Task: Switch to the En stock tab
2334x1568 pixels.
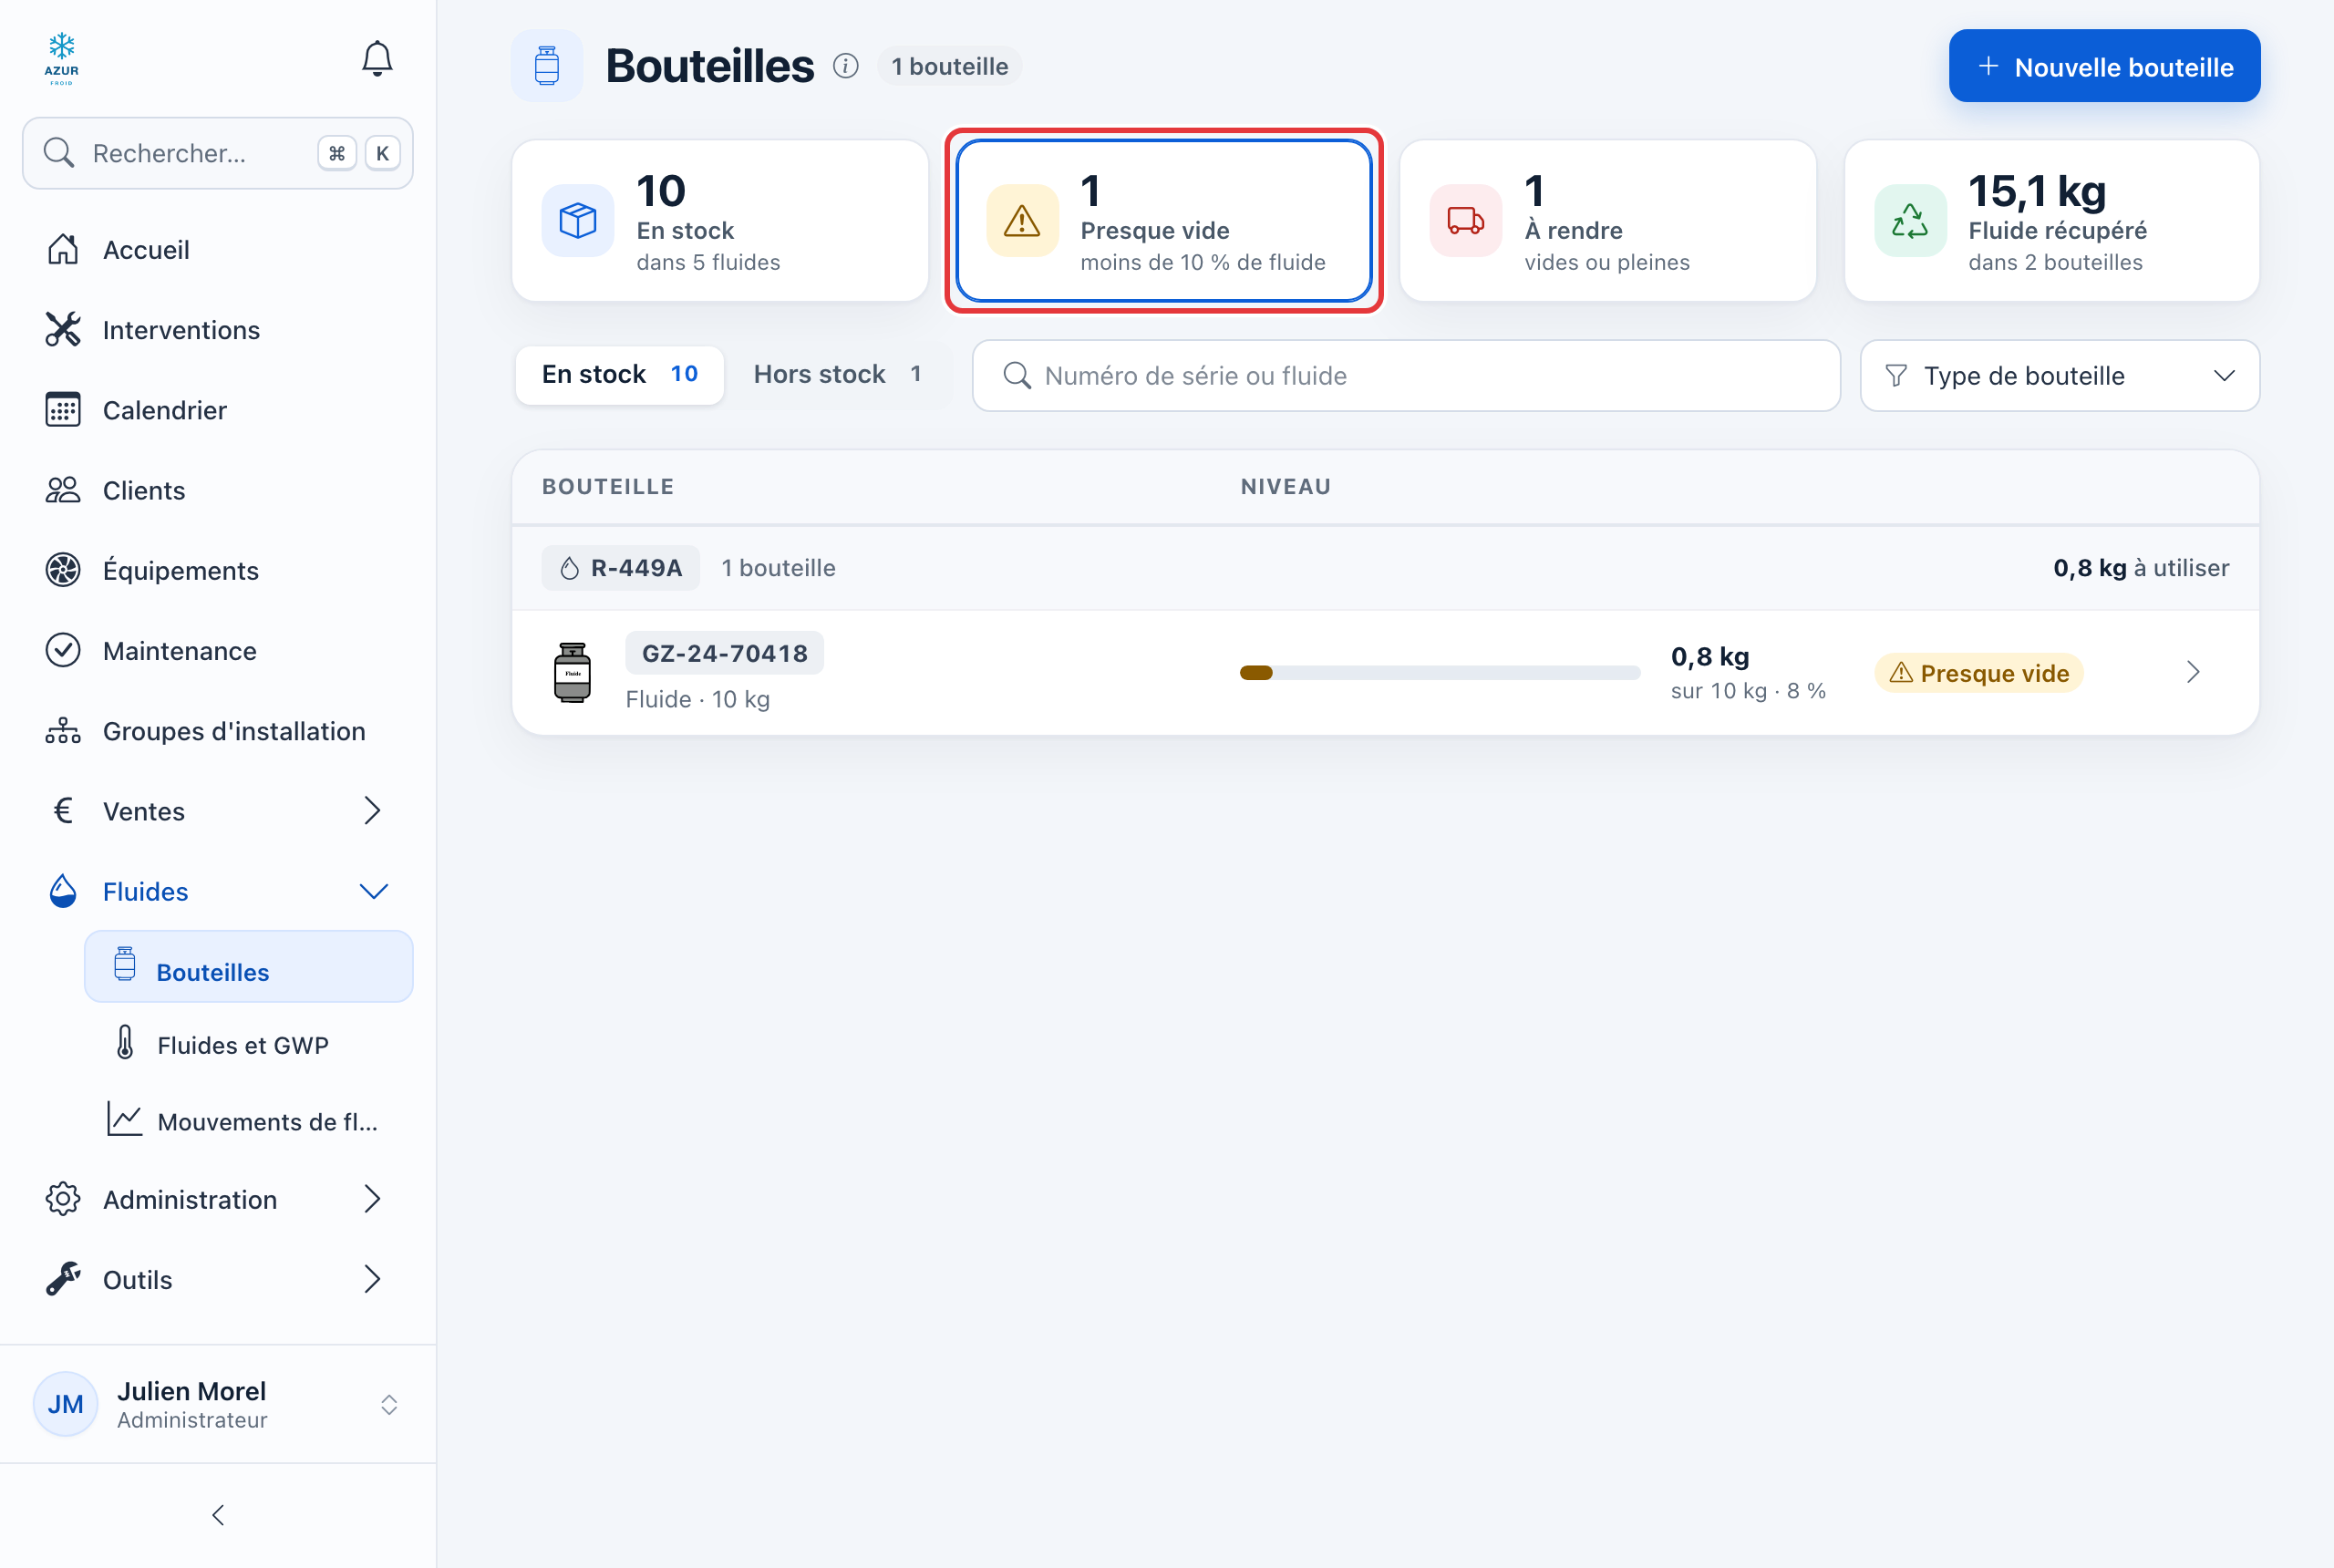Action: tap(620, 375)
